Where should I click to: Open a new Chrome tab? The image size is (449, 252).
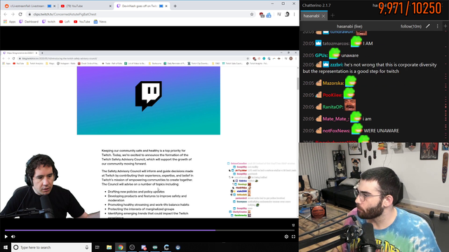(x=175, y=6)
